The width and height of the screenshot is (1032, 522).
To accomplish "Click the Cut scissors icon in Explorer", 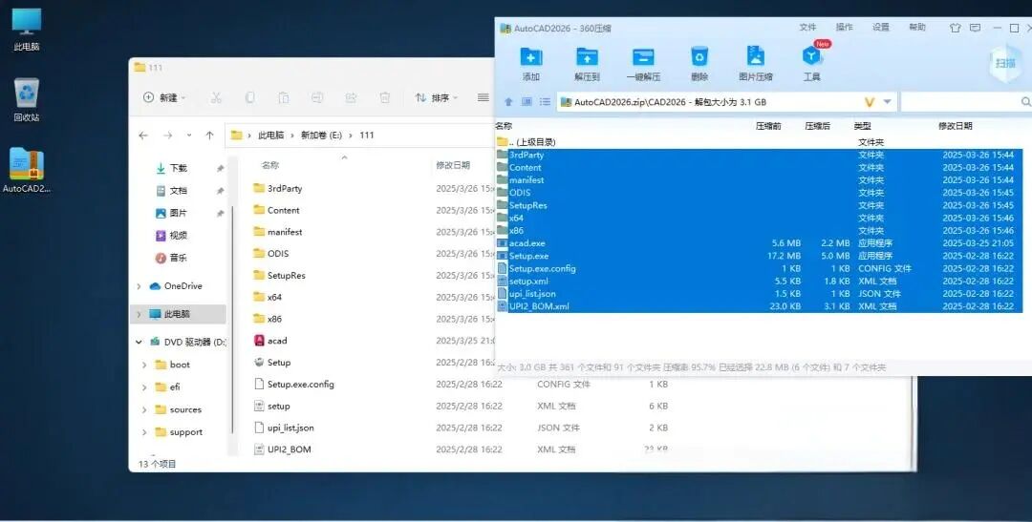I will pyautogui.click(x=216, y=97).
